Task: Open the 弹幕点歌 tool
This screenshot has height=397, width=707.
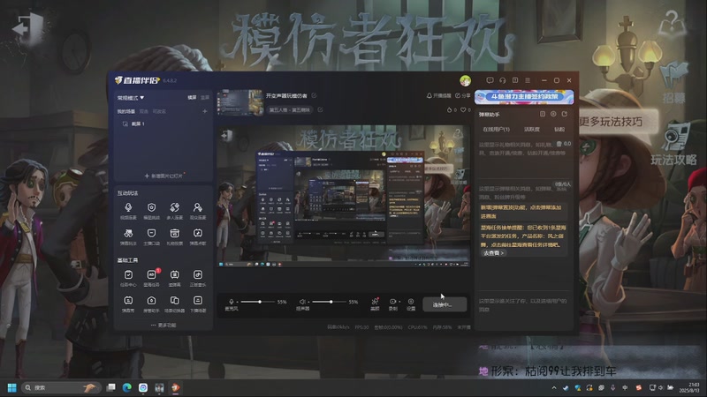Action: point(197,236)
